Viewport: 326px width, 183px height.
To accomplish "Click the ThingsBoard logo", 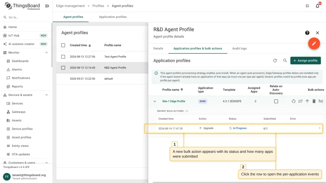I will [x=22, y=6].
